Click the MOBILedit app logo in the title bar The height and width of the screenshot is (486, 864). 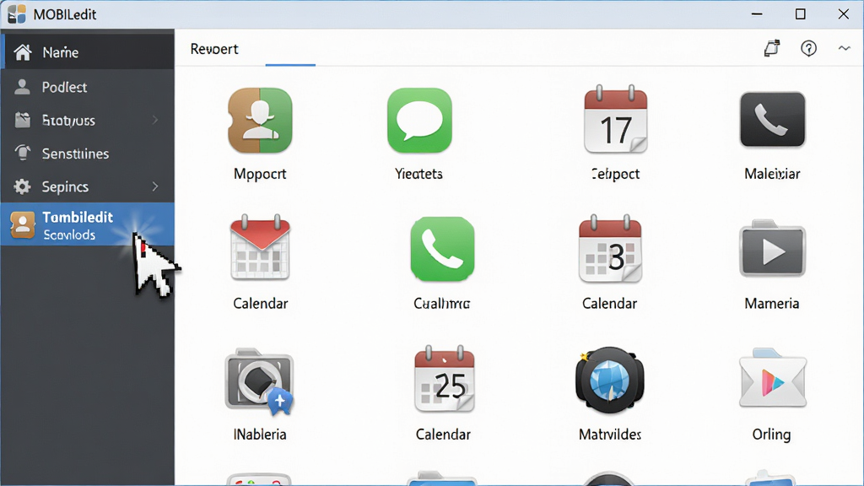click(x=17, y=14)
